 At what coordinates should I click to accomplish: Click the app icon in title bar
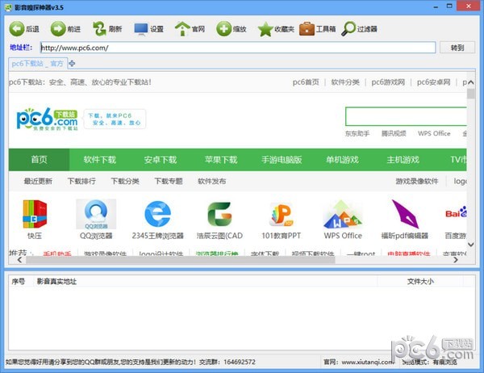pos(8,7)
